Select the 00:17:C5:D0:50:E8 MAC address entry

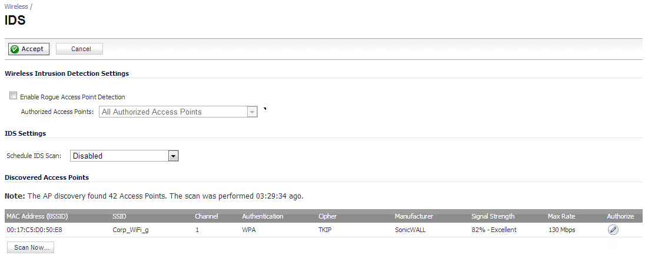point(35,230)
